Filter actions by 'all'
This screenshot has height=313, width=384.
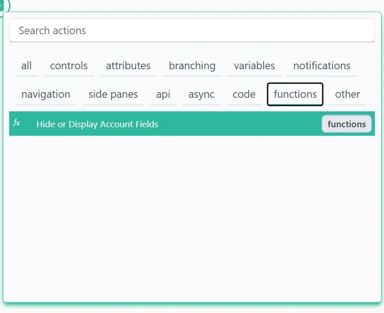coord(26,66)
